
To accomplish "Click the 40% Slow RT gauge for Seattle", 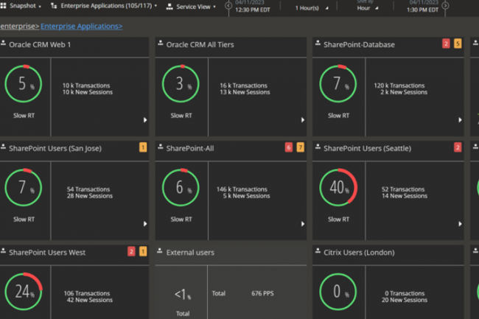I will point(338,189).
